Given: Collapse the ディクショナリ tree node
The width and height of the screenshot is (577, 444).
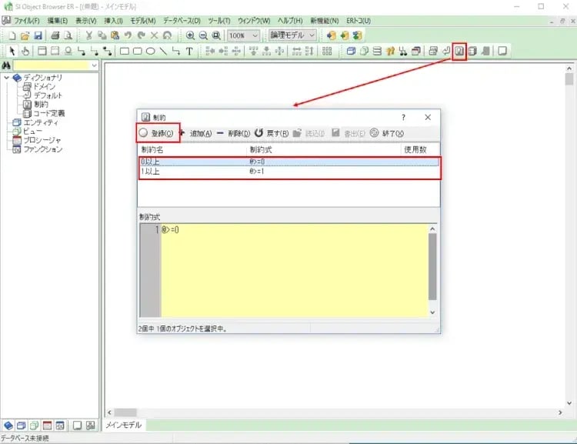Looking at the screenshot, I should [7, 78].
